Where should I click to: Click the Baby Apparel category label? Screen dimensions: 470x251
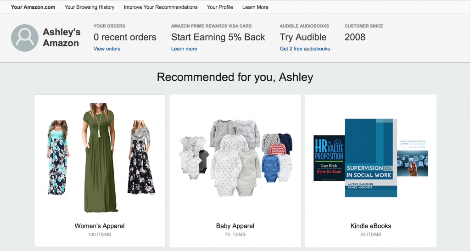point(235,226)
